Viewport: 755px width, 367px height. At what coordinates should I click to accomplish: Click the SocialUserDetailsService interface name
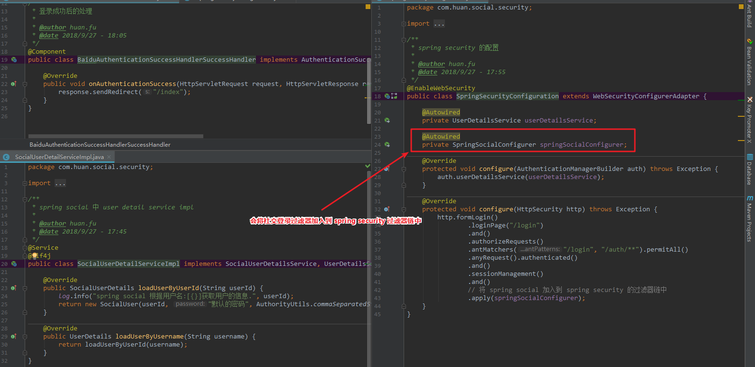[x=271, y=264]
